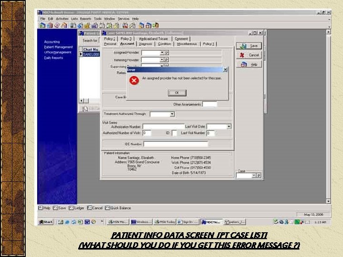Click the red error icon in the dialog
343x257 pixels.
click(x=134, y=80)
